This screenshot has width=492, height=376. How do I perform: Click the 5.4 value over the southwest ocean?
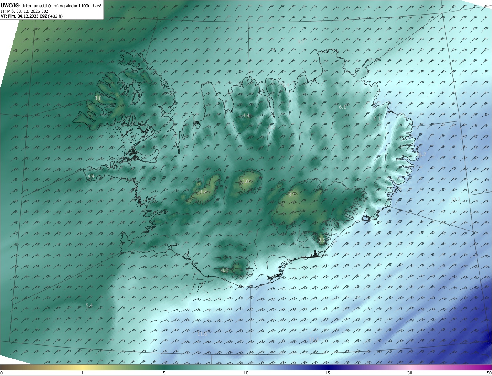[x=89, y=305]
